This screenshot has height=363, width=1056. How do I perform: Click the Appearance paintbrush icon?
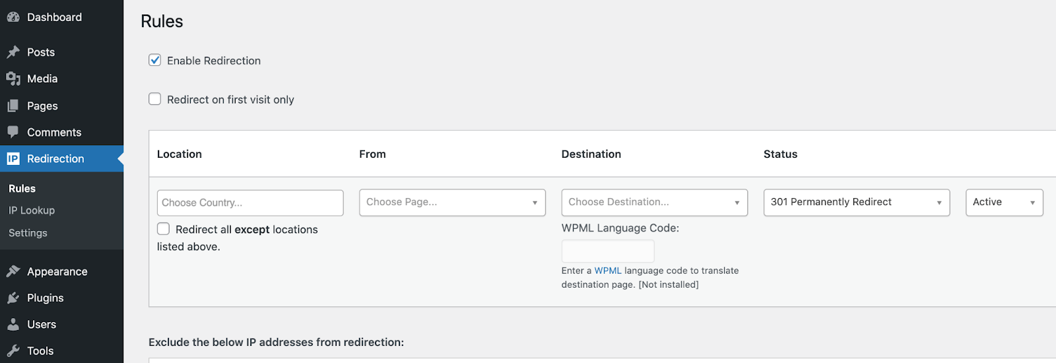click(13, 271)
